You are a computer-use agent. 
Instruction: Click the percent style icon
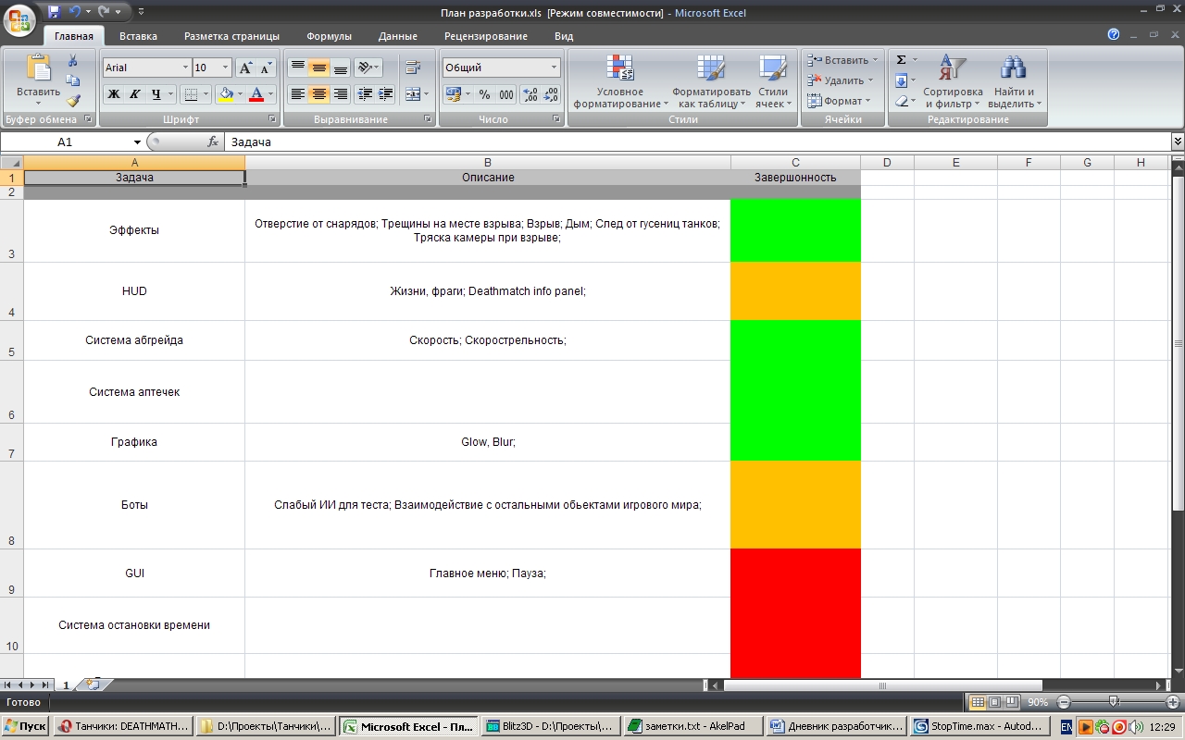(483, 94)
